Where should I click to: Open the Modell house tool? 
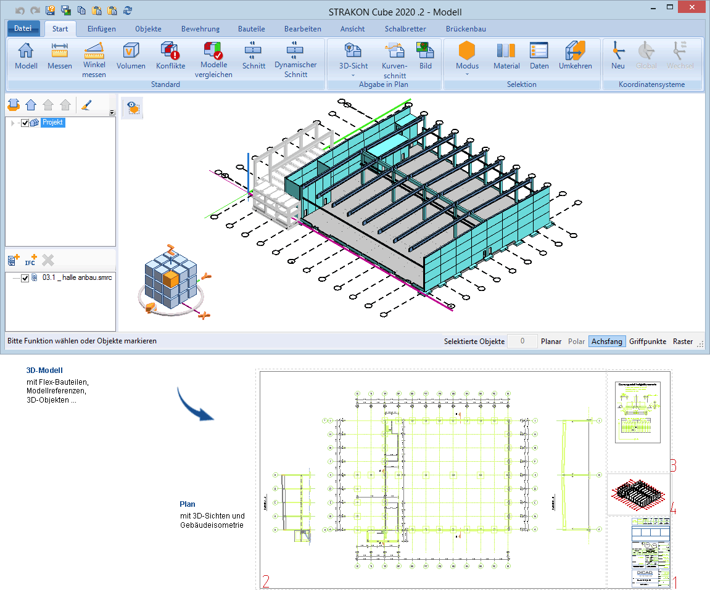26,55
